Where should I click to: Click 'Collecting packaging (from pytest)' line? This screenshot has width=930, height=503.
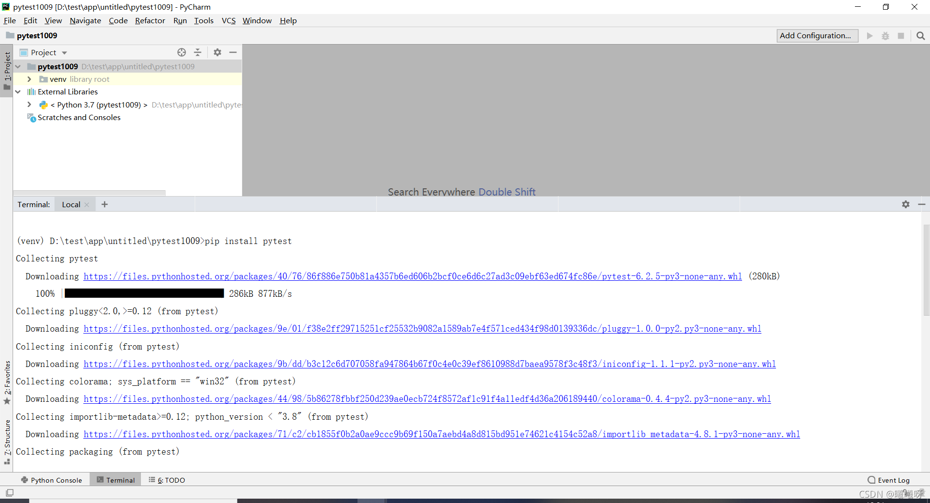point(98,452)
